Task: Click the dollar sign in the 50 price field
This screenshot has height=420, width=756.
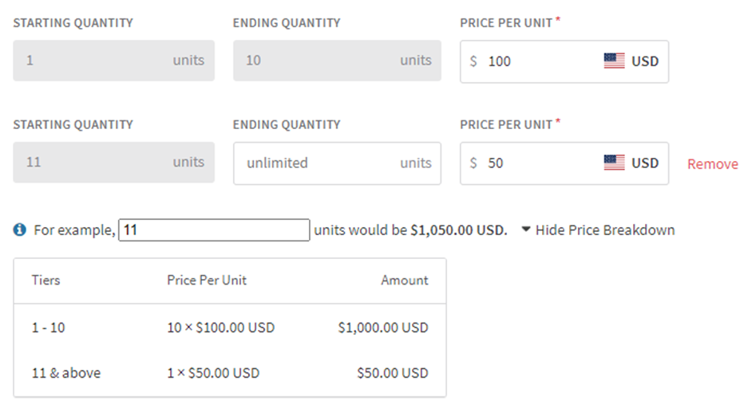Action: pyautogui.click(x=473, y=163)
